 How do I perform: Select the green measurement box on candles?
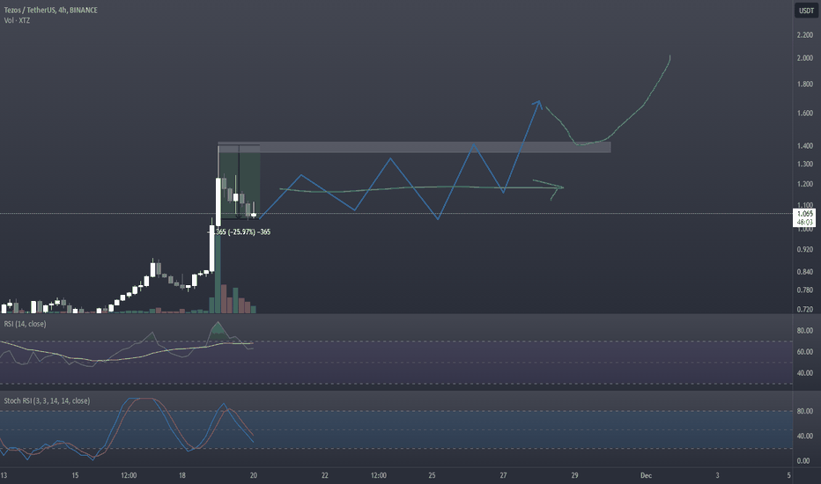click(x=240, y=181)
